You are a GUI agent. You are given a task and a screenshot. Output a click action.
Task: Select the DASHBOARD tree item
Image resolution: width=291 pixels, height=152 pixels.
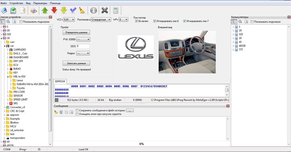21,57
